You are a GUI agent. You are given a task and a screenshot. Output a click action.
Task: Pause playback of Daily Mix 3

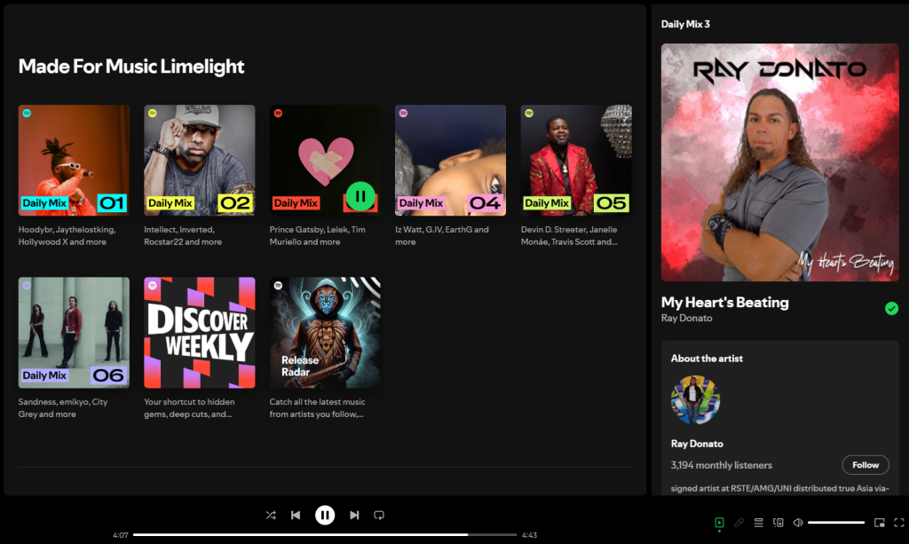click(360, 196)
